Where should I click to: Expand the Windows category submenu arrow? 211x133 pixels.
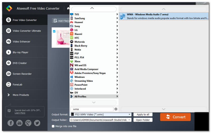[117, 77]
